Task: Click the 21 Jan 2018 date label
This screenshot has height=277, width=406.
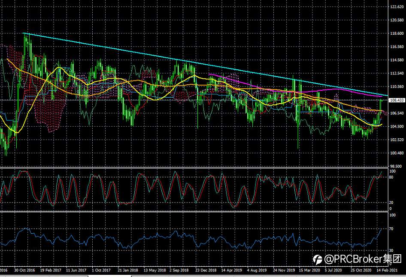Action: [x=128, y=270]
